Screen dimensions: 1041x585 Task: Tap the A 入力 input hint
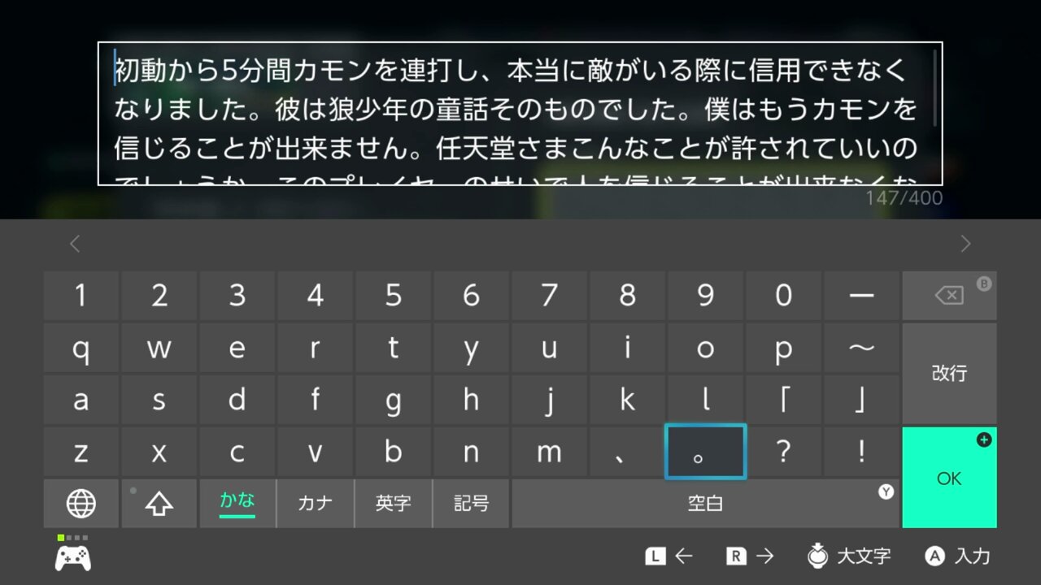(x=958, y=557)
